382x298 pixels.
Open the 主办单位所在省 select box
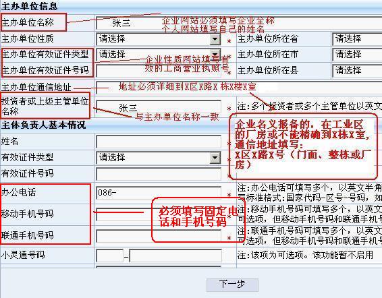tap(357, 39)
